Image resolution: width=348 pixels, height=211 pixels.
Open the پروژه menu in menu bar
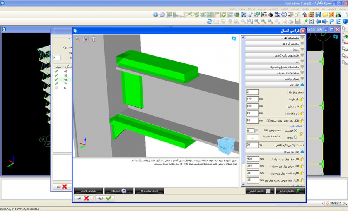click(343, 8)
